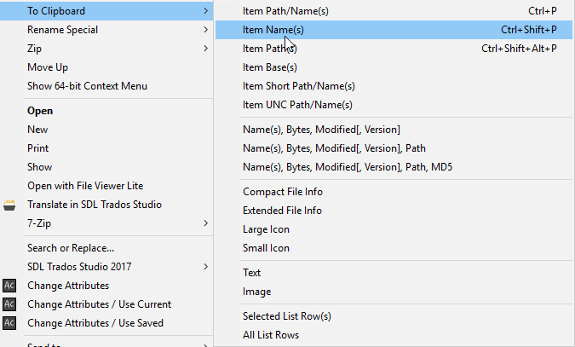Screen dimensions: 575x347
Task: Copy Extended File Info
Action: tap(282, 211)
